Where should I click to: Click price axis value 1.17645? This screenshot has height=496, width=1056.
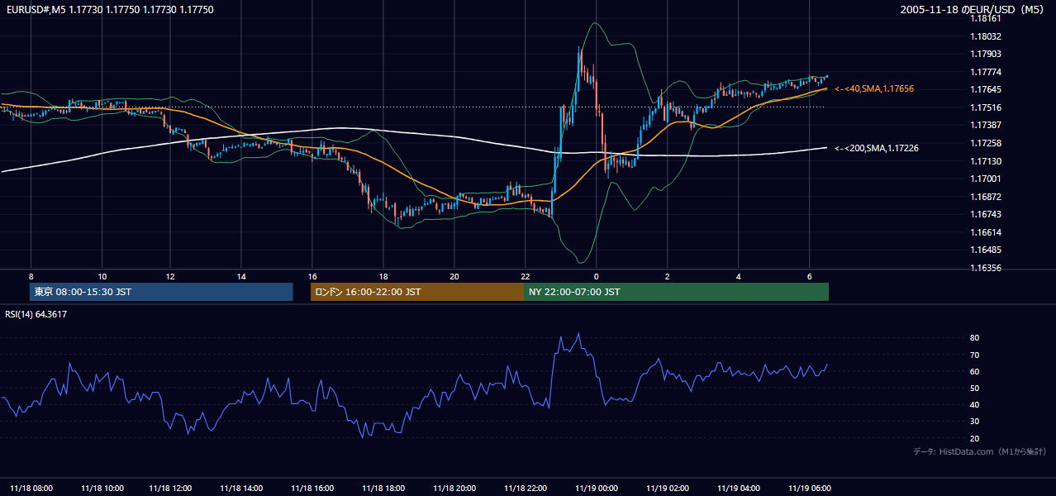pos(985,89)
